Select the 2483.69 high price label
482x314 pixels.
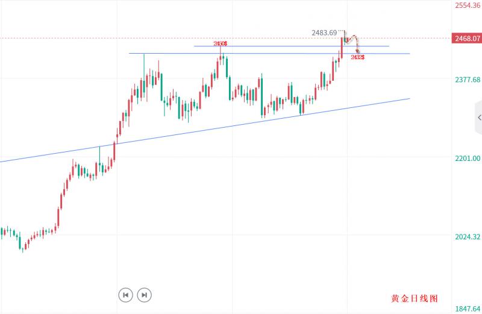click(x=325, y=33)
